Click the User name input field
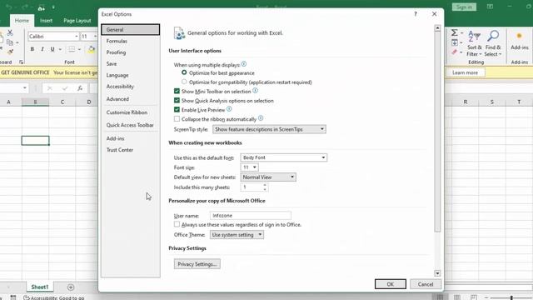 [251, 215]
